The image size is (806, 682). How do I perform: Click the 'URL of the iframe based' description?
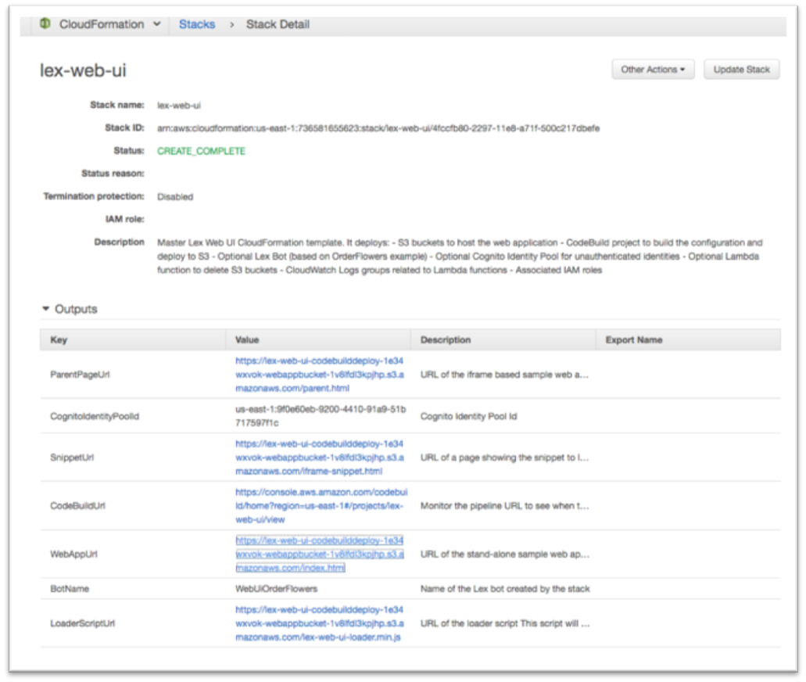(x=504, y=375)
